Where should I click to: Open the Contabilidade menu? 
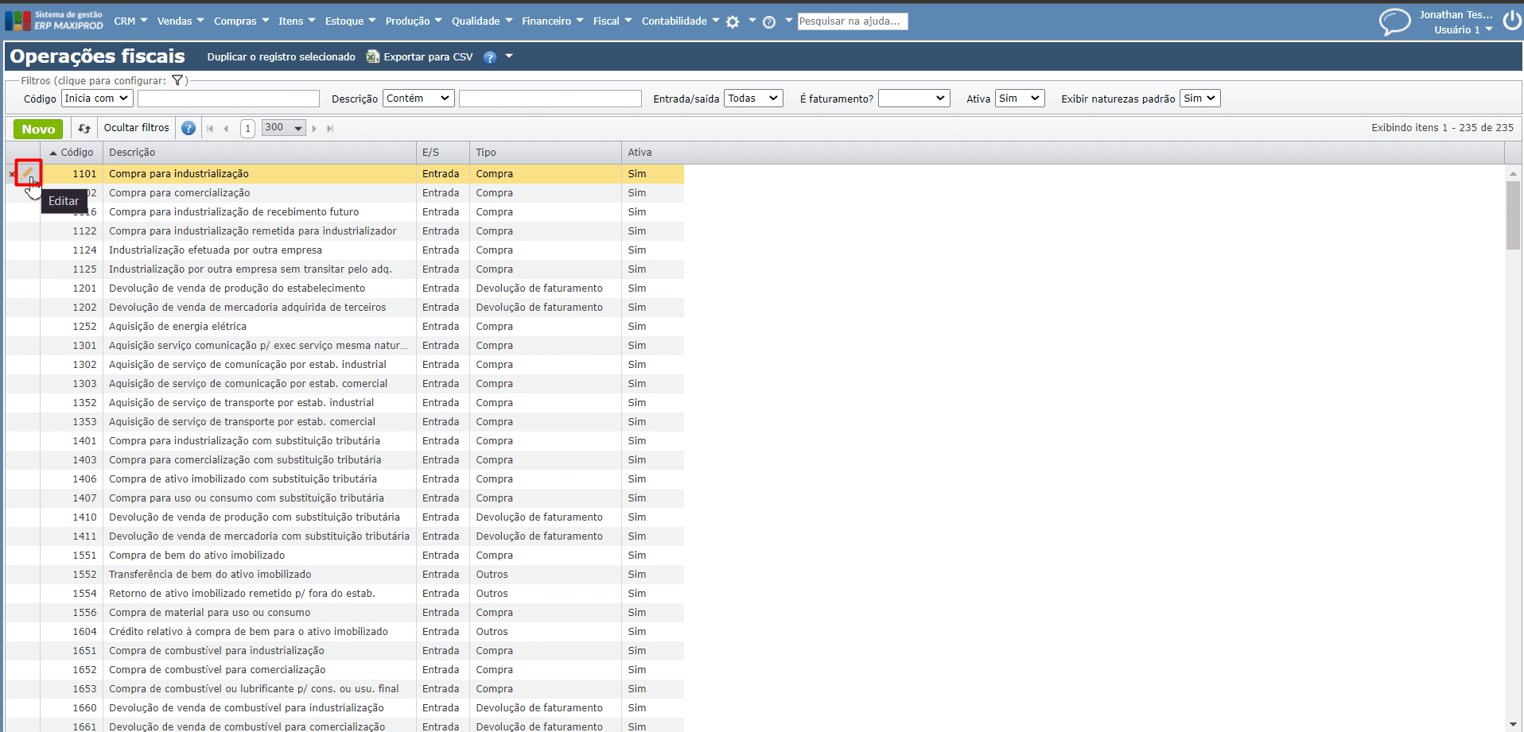pyautogui.click(x=680, y=21)
